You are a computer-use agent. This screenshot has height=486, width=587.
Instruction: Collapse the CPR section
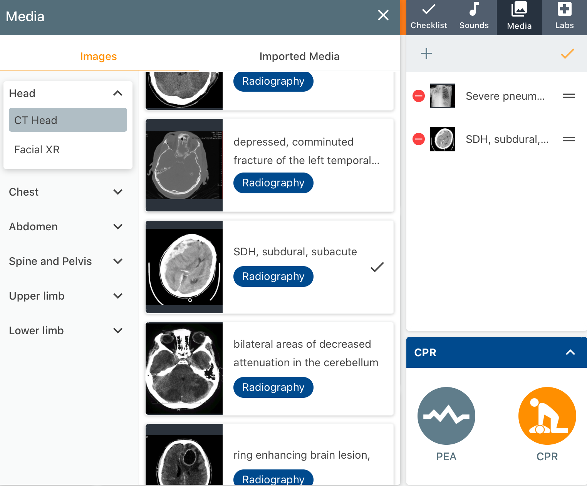click(x=570, y=352)
